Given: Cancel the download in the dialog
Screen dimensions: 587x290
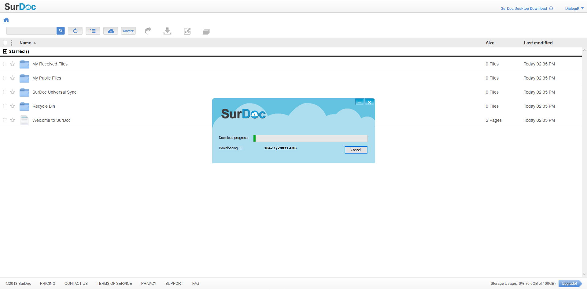Looking at the screenshot, I should pos(356,150).
